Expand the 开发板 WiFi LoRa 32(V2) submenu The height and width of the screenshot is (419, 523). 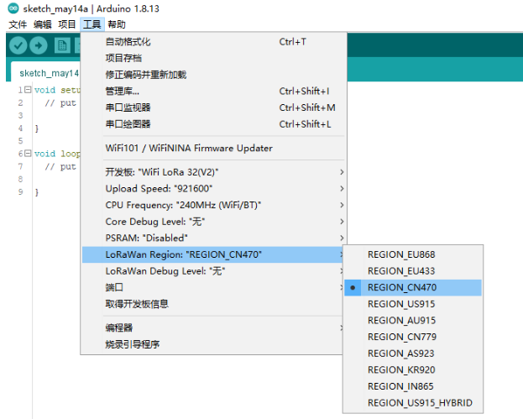(214, 172)
